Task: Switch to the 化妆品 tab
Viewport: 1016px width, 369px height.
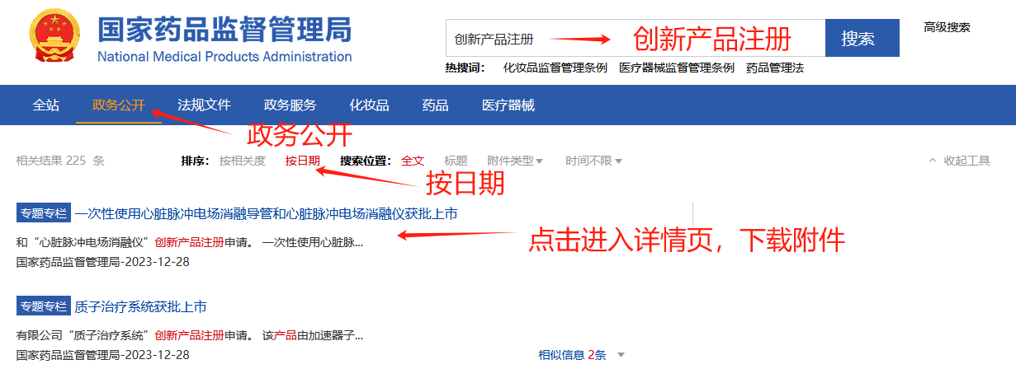Action: 369,105
